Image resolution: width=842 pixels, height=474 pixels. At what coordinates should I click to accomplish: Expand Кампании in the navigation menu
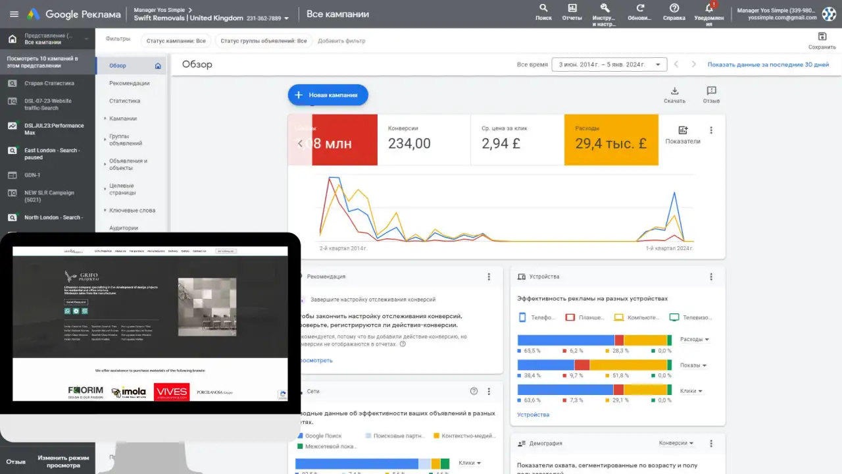123,118
